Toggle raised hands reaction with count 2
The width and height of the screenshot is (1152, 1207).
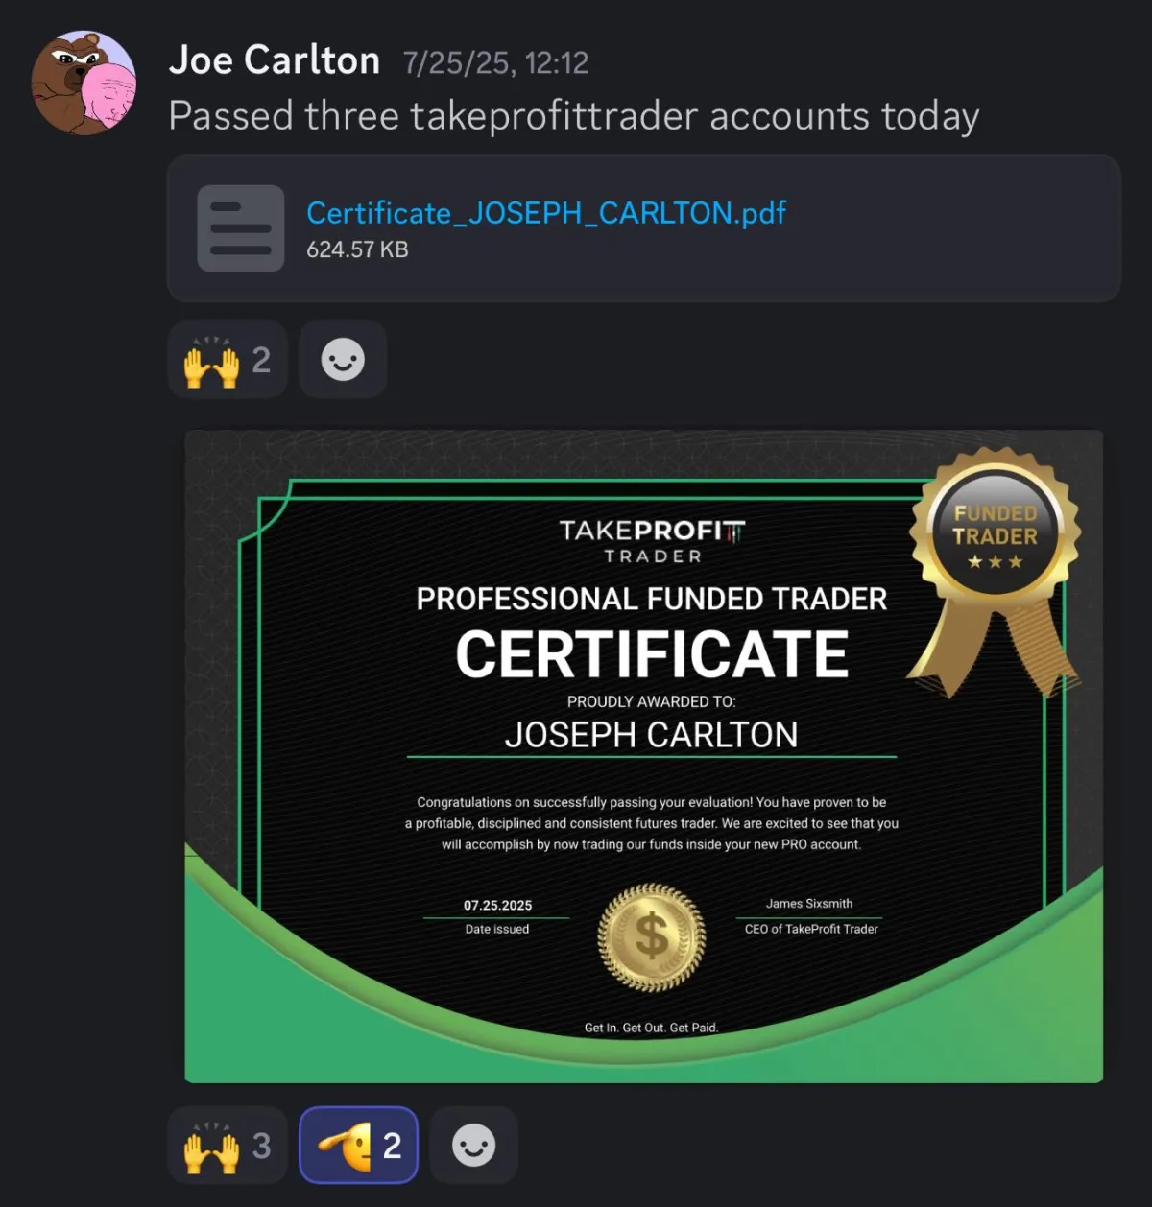(228, 360)
